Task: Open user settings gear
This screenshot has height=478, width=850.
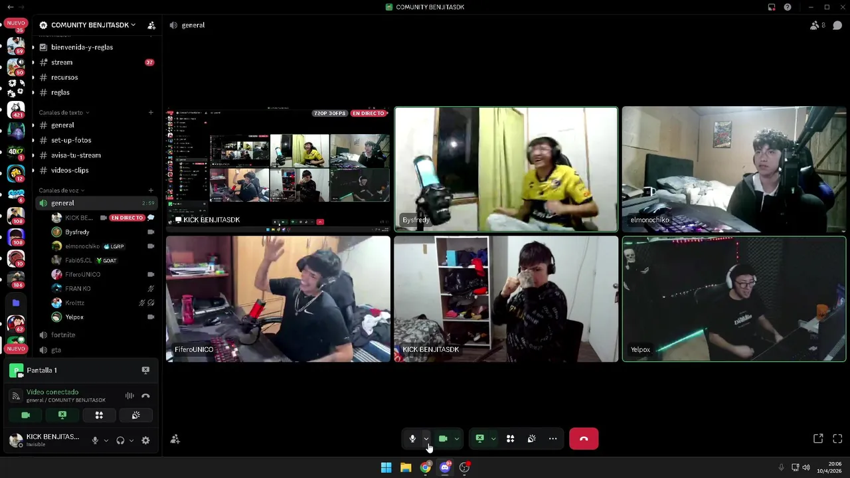Action: tap(145, 440)
